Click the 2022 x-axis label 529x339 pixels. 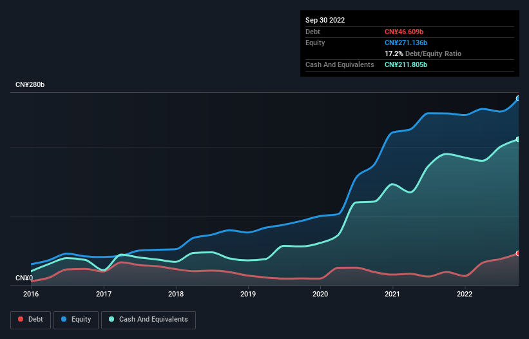tap(465, 294)
